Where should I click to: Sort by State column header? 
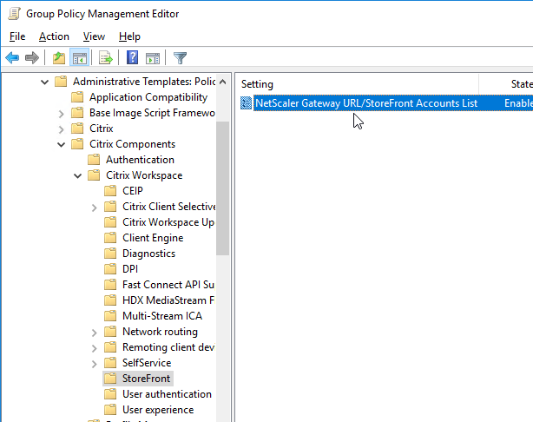click(522, 84)
